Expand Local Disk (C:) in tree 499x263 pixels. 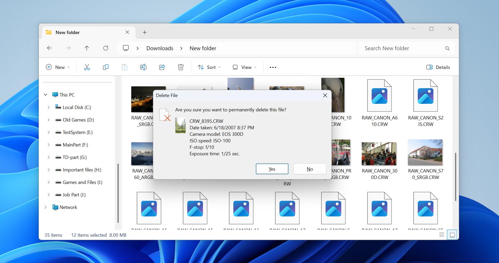point(48,107)
